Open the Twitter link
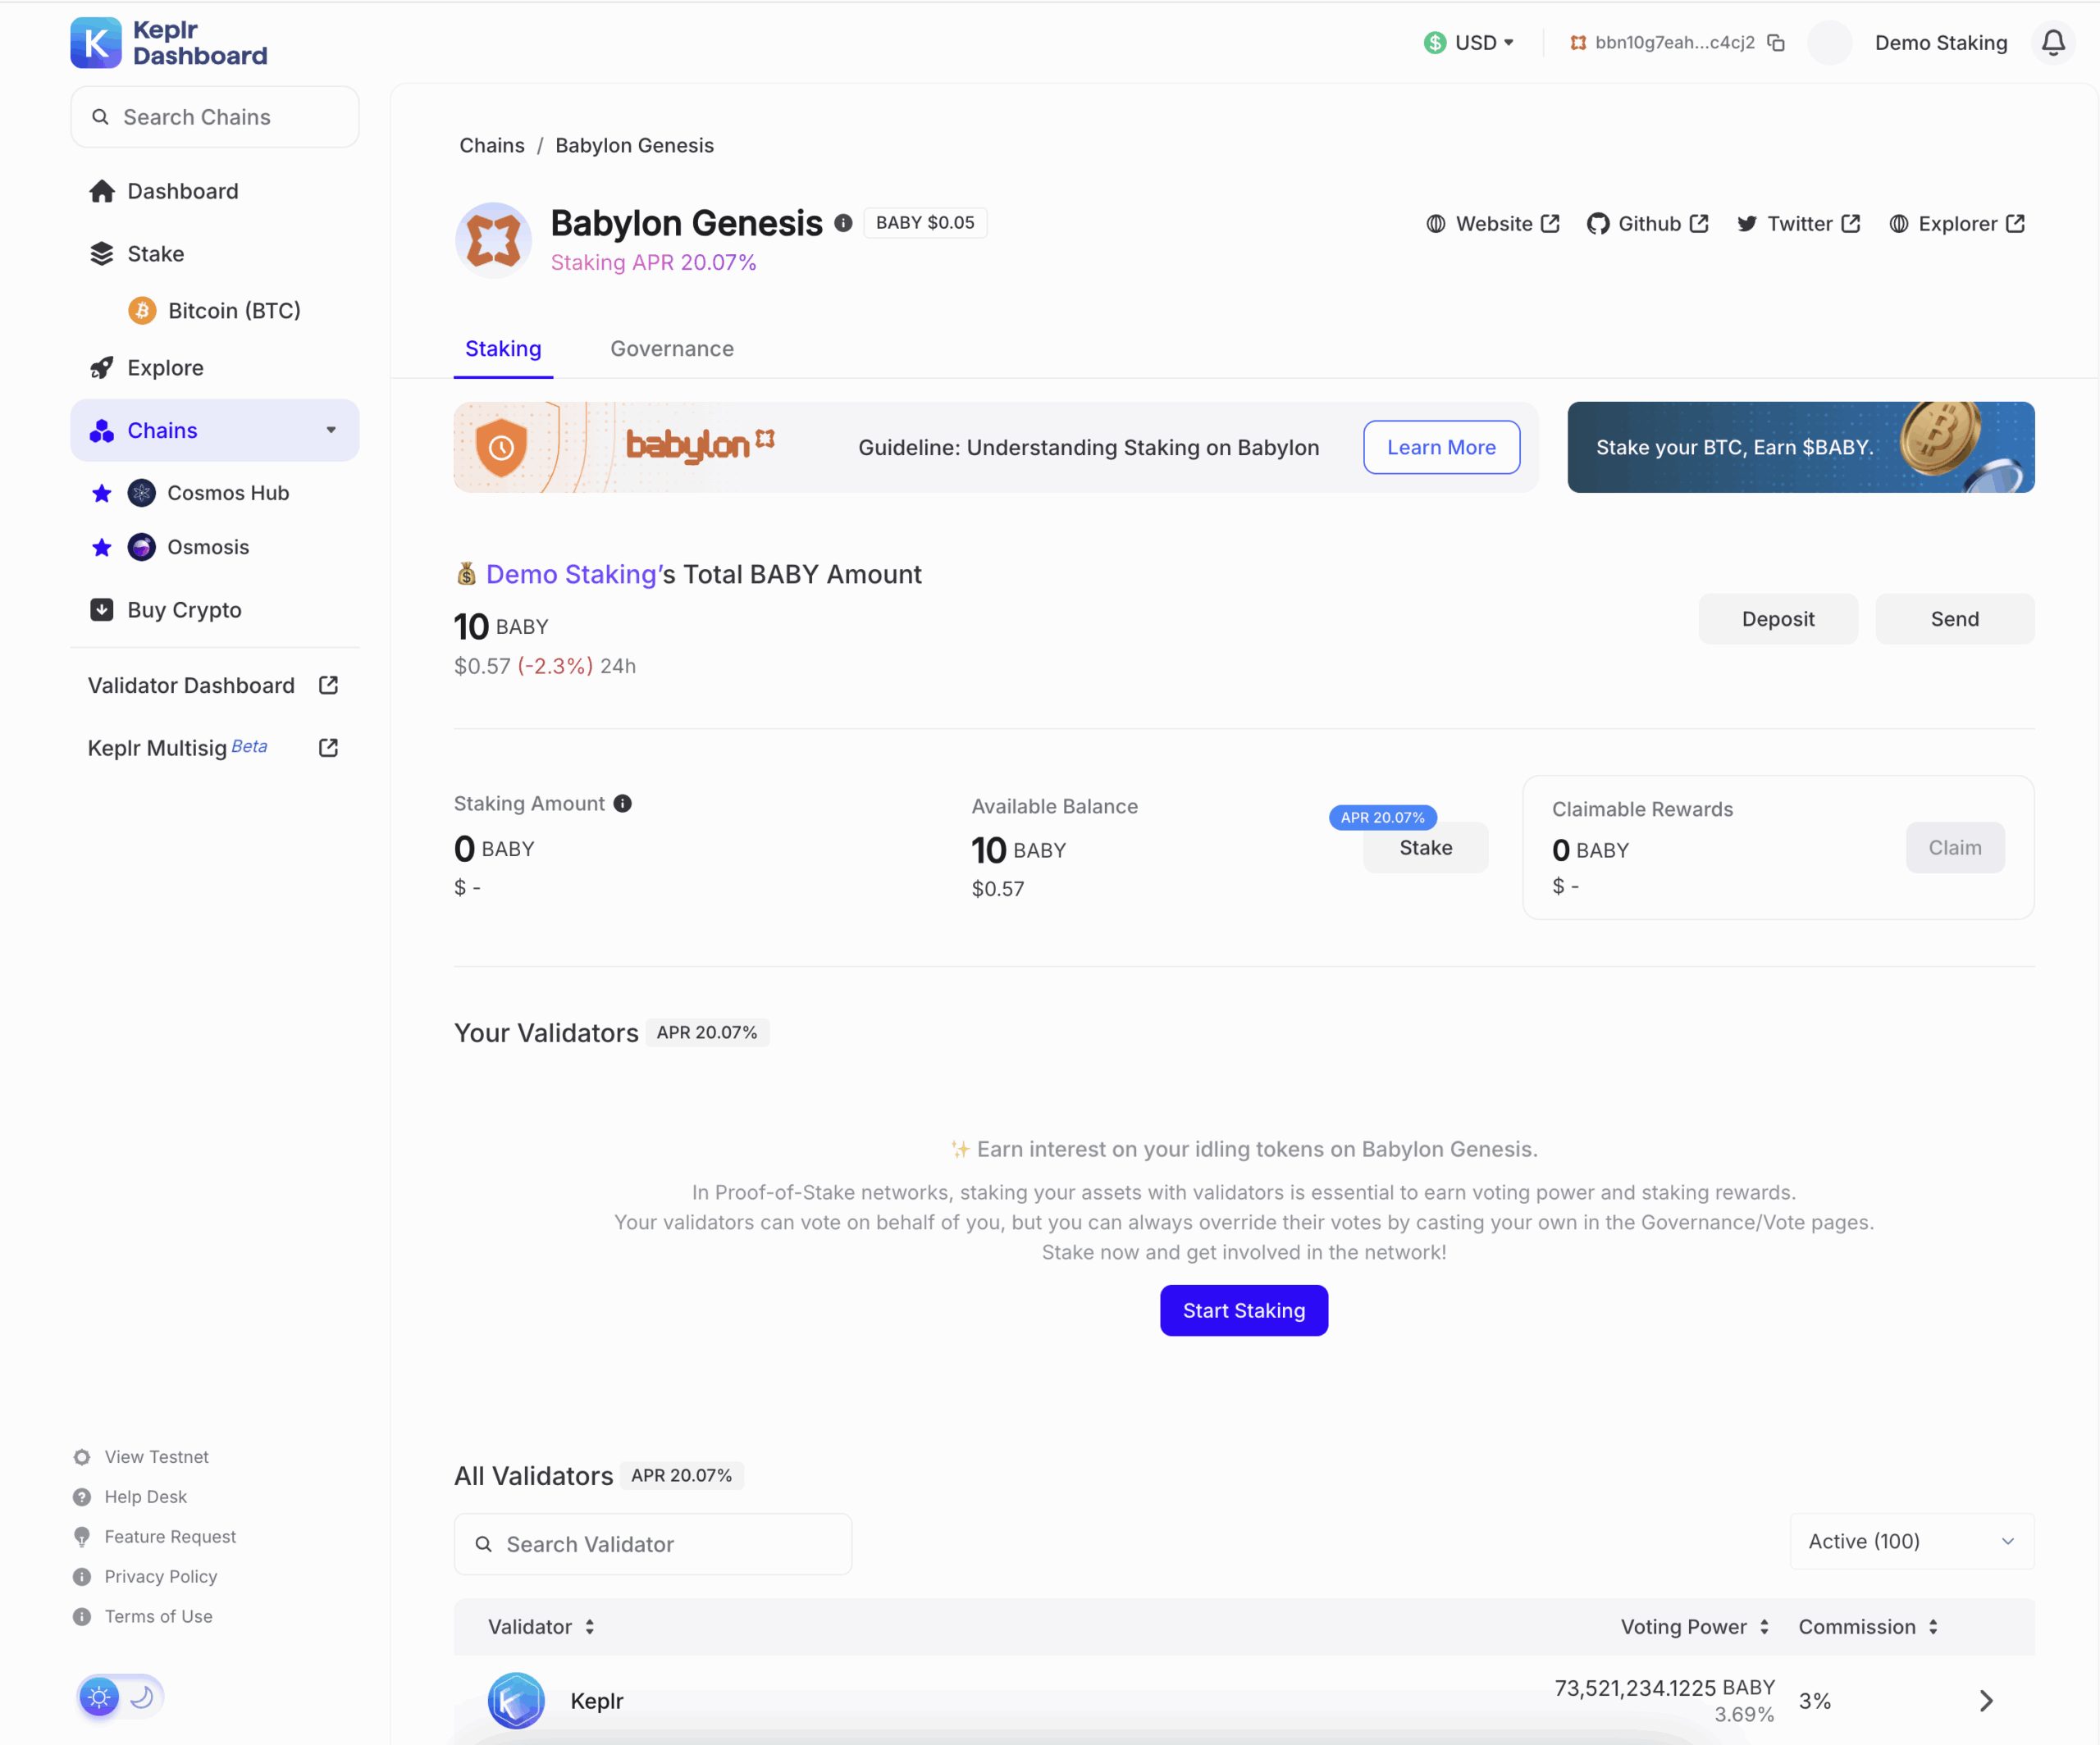 pos(1798,224)
